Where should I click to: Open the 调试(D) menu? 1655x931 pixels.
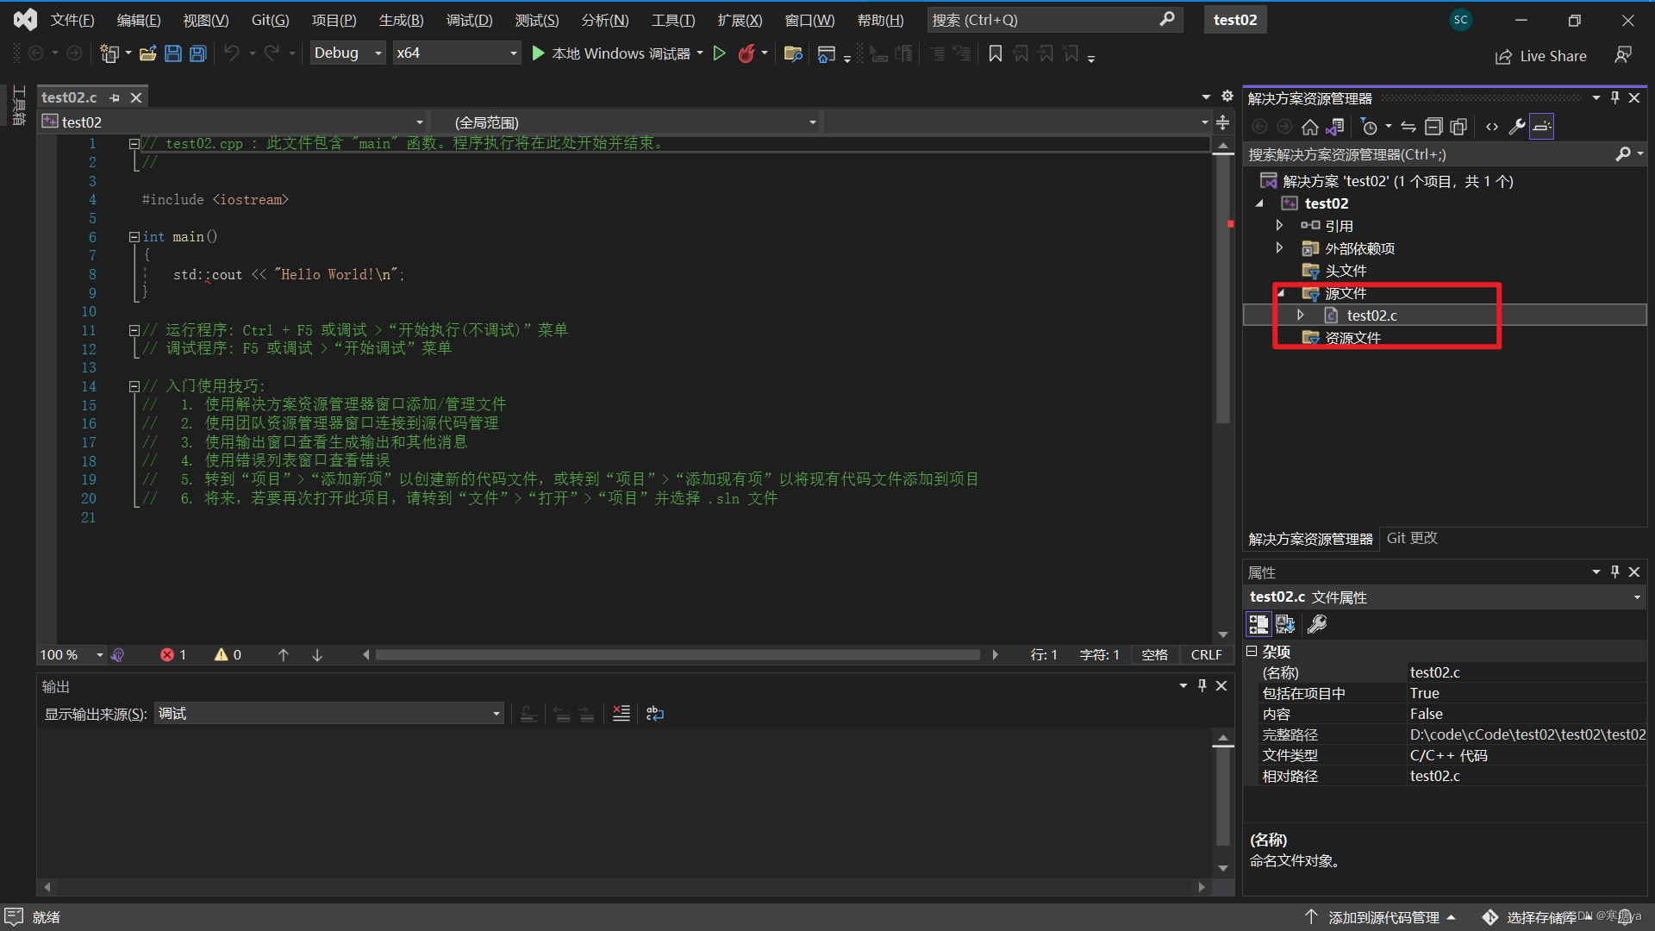tap(470, 20)
